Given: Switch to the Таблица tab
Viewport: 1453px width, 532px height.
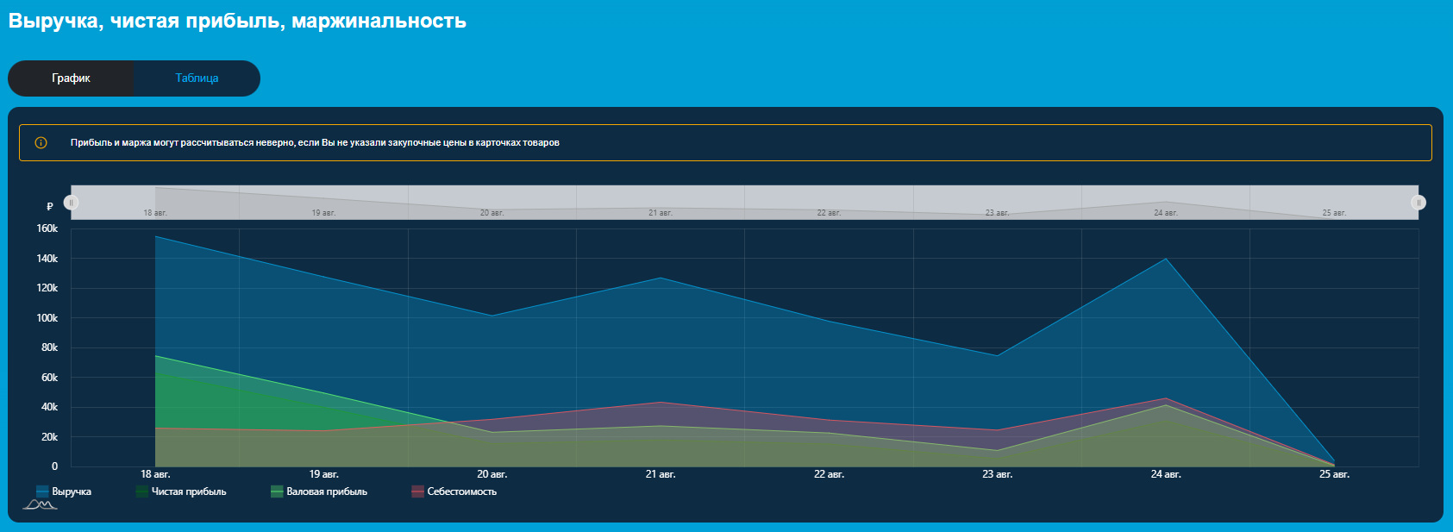Looking at the screenshot, I should [x=197, y=78].
